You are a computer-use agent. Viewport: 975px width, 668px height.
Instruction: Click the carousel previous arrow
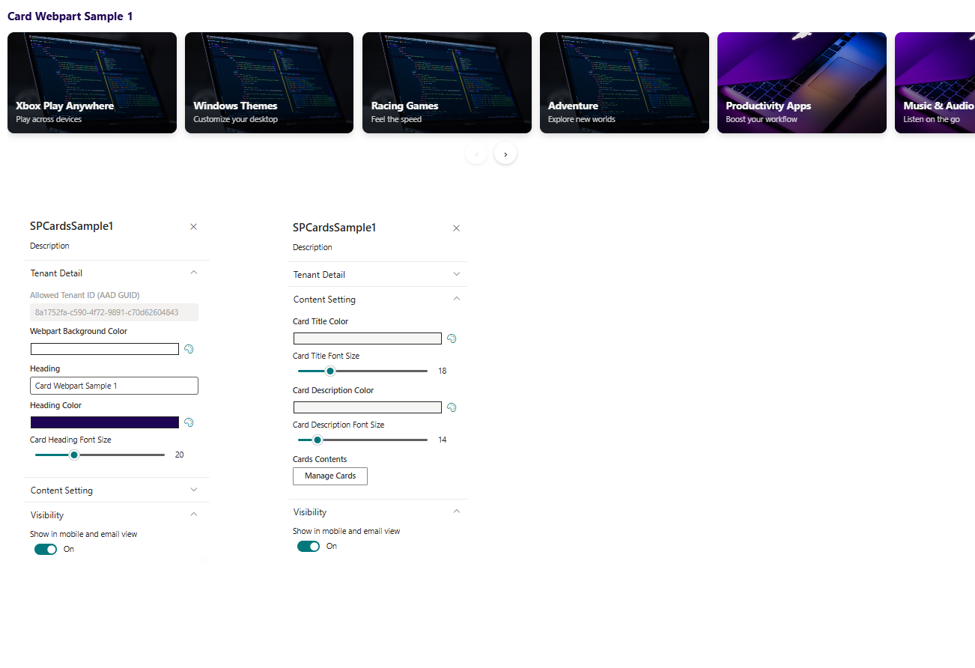click(476, 153)
